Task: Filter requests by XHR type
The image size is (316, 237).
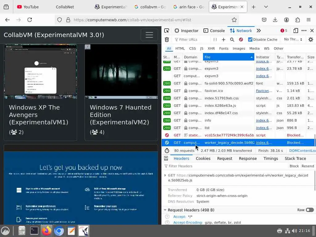Action: 211,48
